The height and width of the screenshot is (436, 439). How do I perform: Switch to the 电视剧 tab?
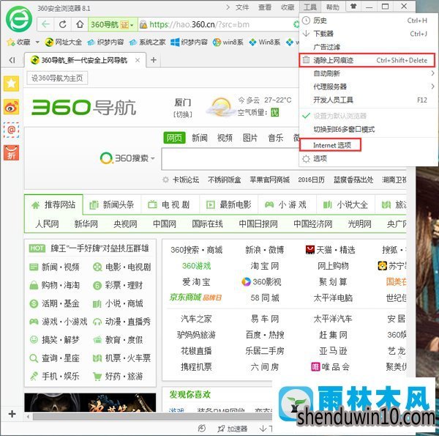(170, 204)
